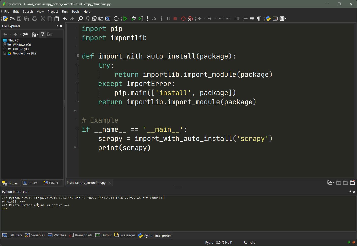This screenshot has height=246, width=357.
Task: Clear all breakpoints icon
Action: pos(190,19)
